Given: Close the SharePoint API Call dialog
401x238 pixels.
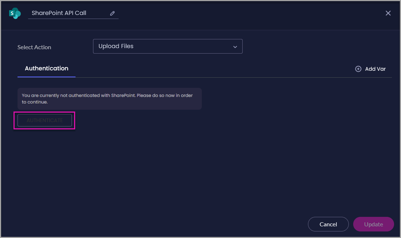Looking at the screenshot, I should tap(388, 13).
